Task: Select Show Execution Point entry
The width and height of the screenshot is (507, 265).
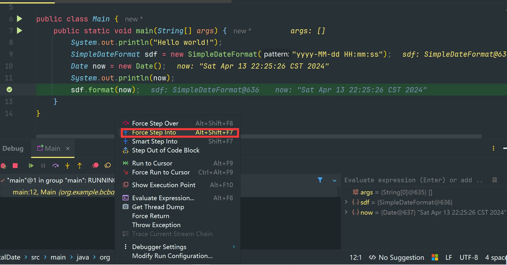Action: (x=177, y=185)
